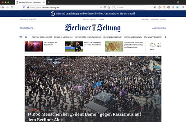Open the Library toolbar icon
Screen dimensions: 186x122
[155, 7]
